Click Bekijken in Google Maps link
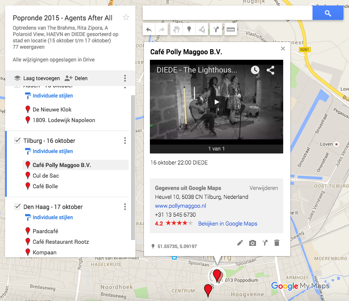Viewport: 349px width, 301px height. click(228, 223)
